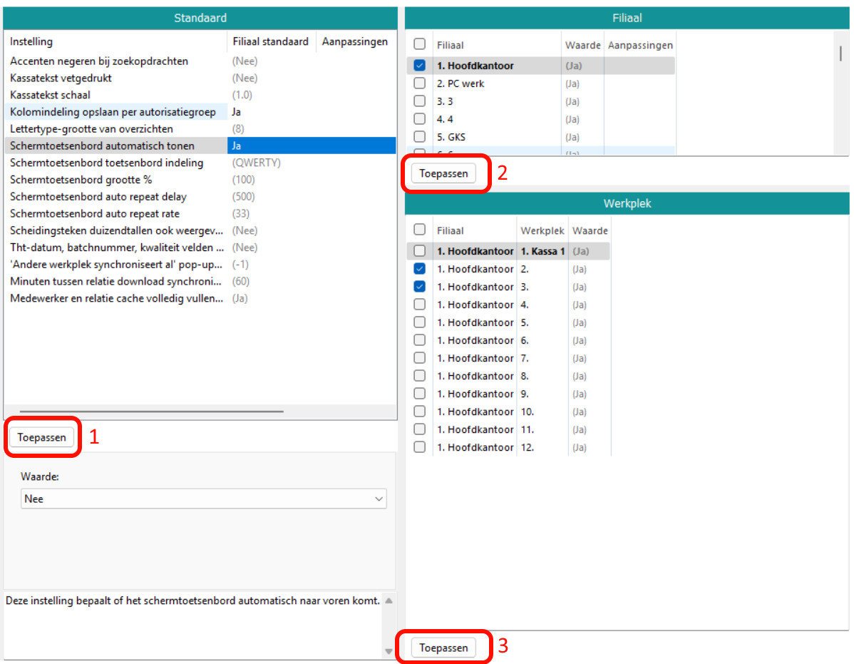Image resolution: width=854 pixels, height=664 pixels.
Task: Toggle select-all checkbox in Werkplek header
Action: click(x=420, y=230)
